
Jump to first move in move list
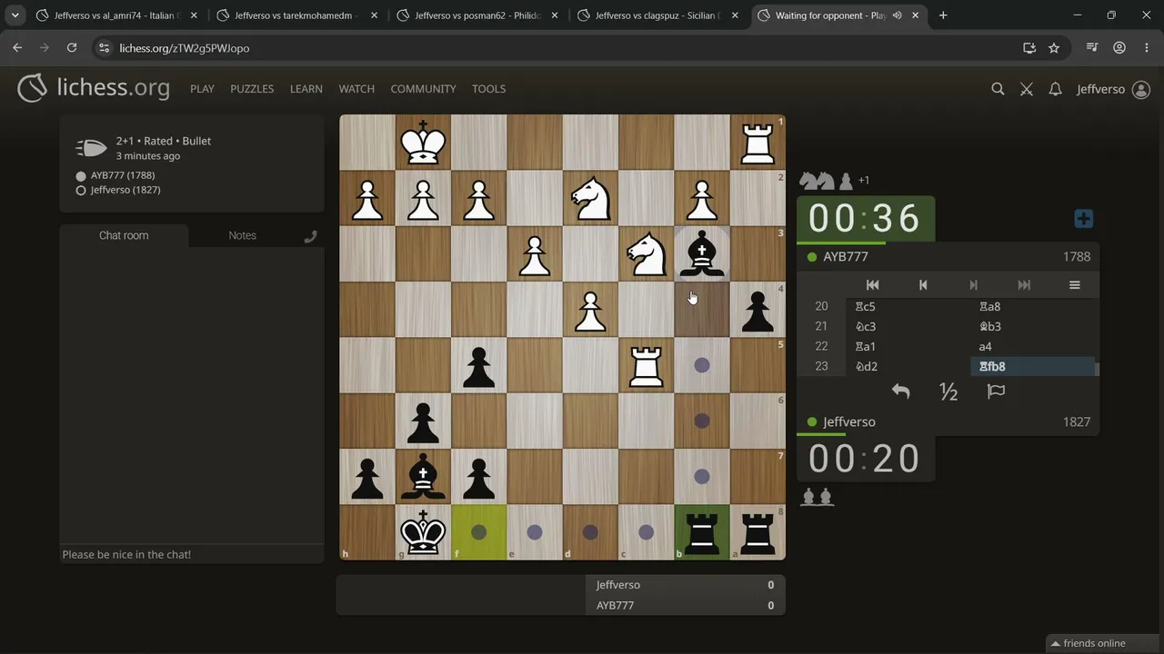coord(872,285)
